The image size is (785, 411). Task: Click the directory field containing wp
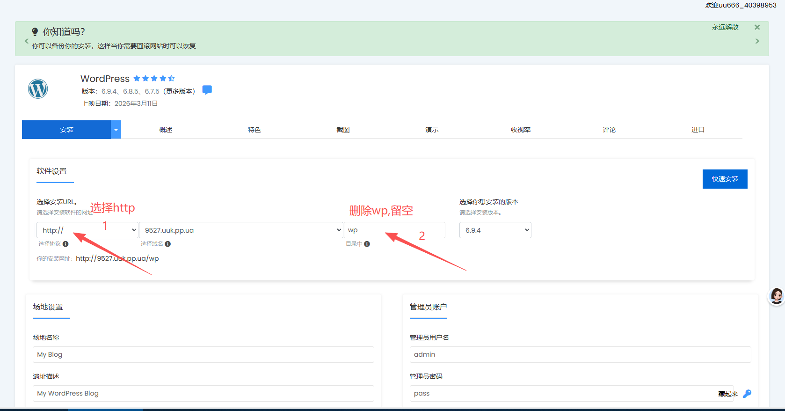click(395, 230)
